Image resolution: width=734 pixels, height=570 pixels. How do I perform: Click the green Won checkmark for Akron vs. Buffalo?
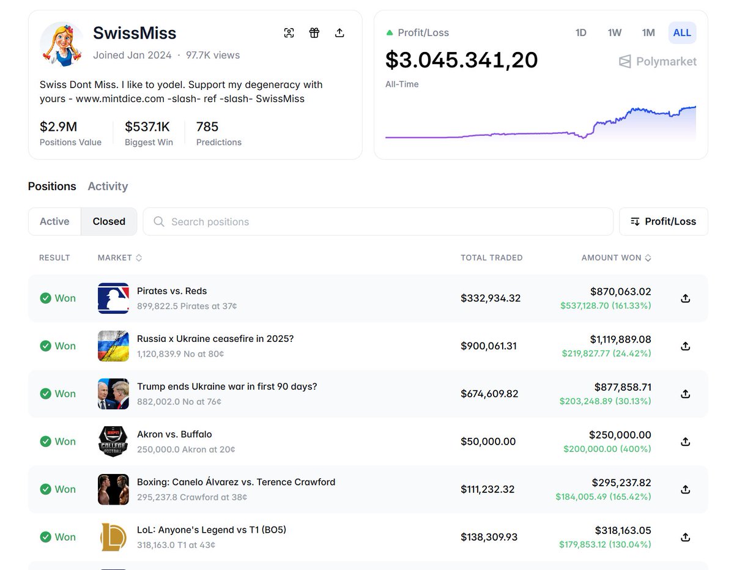(x=45, y=441)
